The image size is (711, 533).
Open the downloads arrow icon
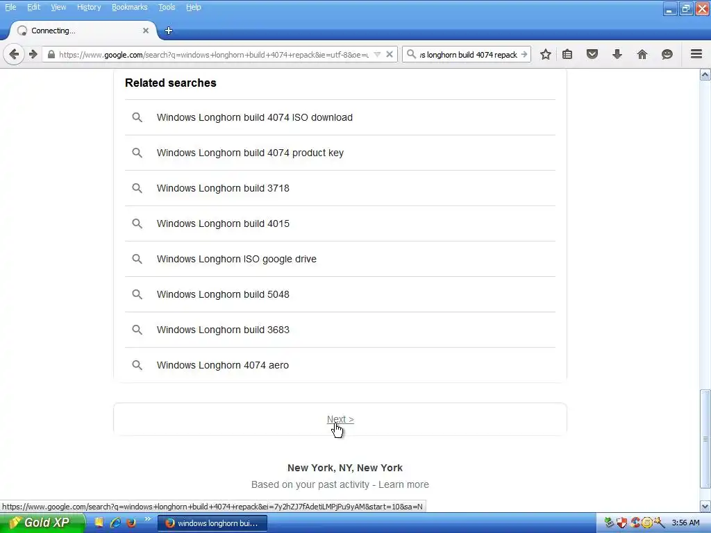pyautogui.click(x=617, y=54)
